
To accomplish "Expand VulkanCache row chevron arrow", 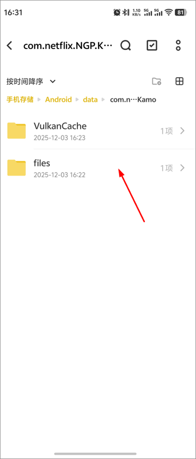I will 183,131.
